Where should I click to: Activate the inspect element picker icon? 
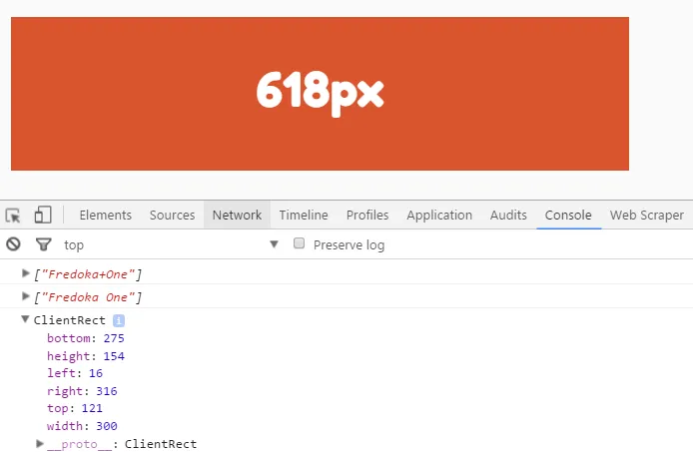(13, 216)
